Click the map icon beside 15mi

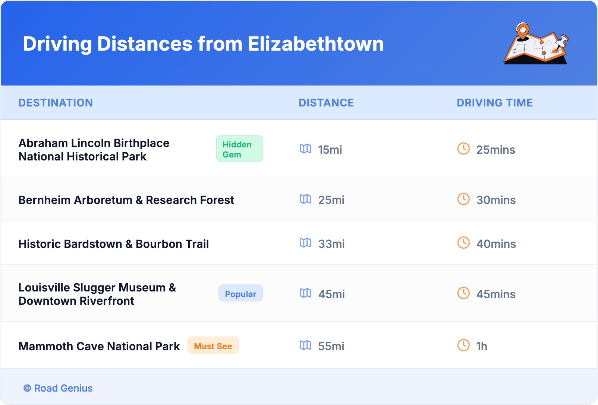(x=305, y=149)
